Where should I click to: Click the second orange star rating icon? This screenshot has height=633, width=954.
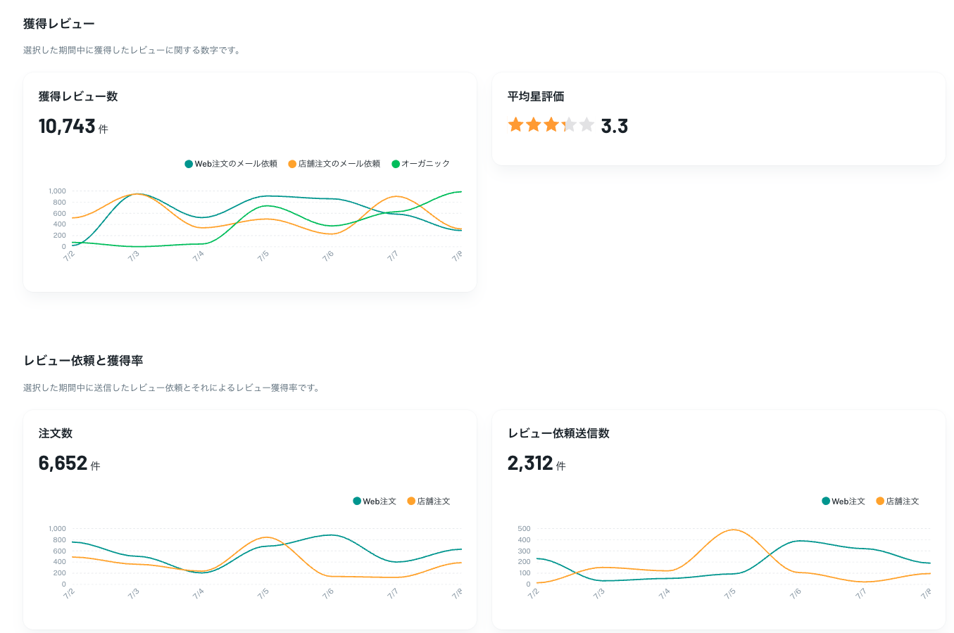[534, 125]
